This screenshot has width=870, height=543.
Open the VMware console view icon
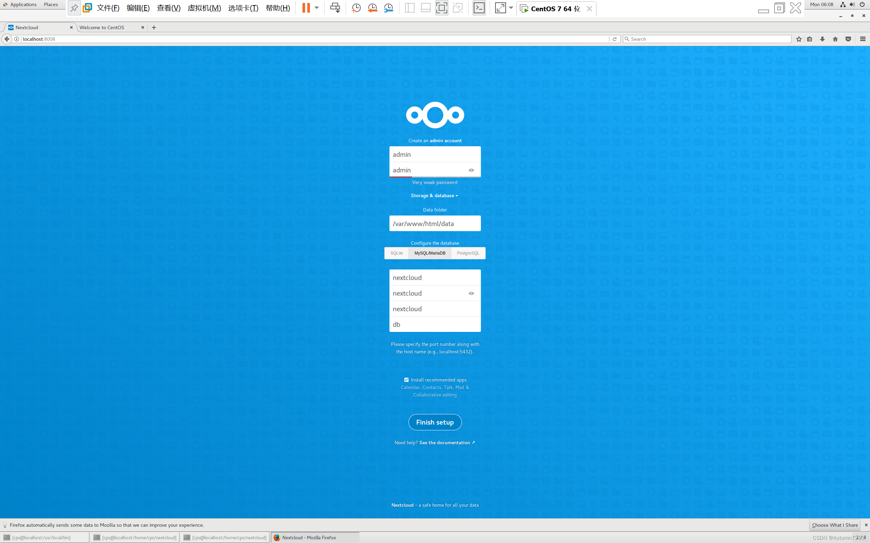pos(479,8)
